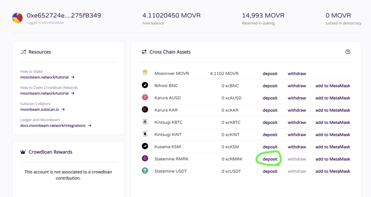
Task: Click the 0 MOVR locked in democracy
Action: point(338,16)
